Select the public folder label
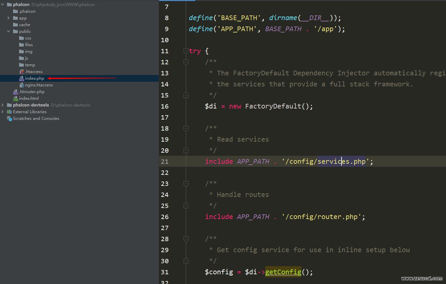This screenshot has height=284, width=446. pyautogui.click(x=25, y=31)
